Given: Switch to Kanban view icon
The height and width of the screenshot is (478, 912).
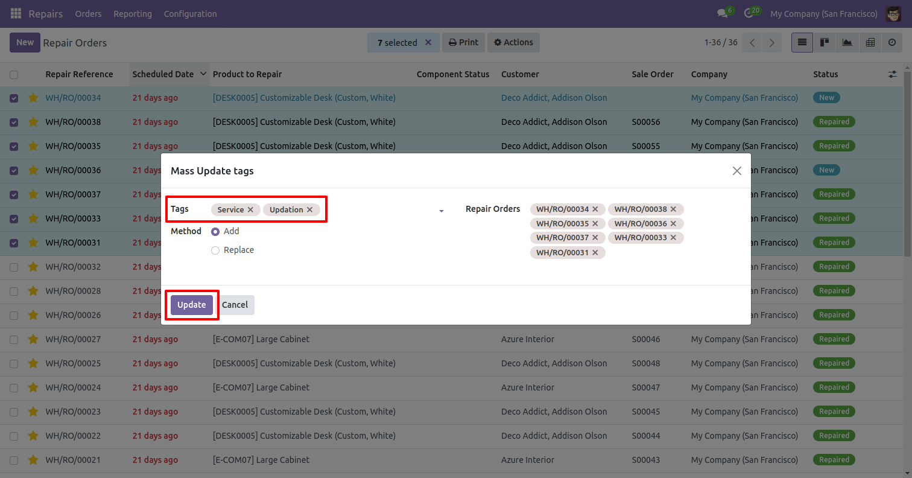Looking at the screenshot, I should [x=824, y=42].
